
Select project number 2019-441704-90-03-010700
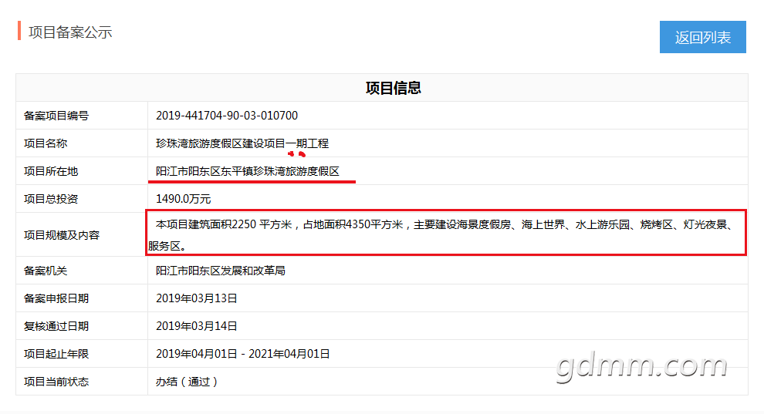(x=227, y=116)
